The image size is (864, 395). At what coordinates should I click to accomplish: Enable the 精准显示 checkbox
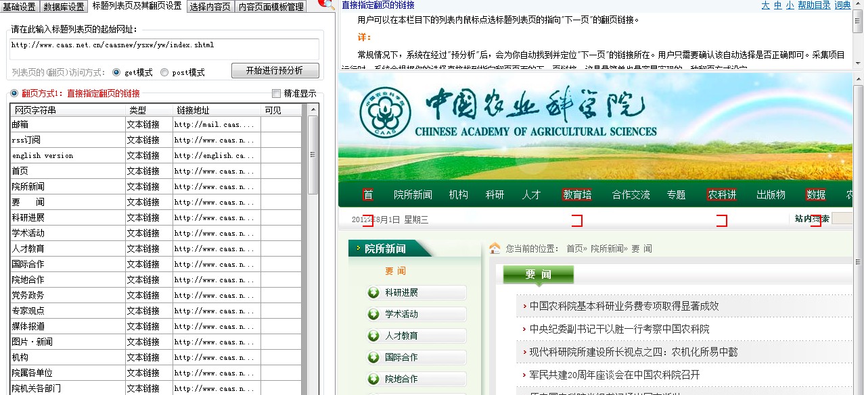coord(276,94)
